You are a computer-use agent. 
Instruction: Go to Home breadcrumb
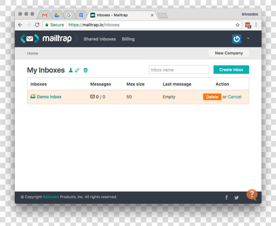(33, 53)
